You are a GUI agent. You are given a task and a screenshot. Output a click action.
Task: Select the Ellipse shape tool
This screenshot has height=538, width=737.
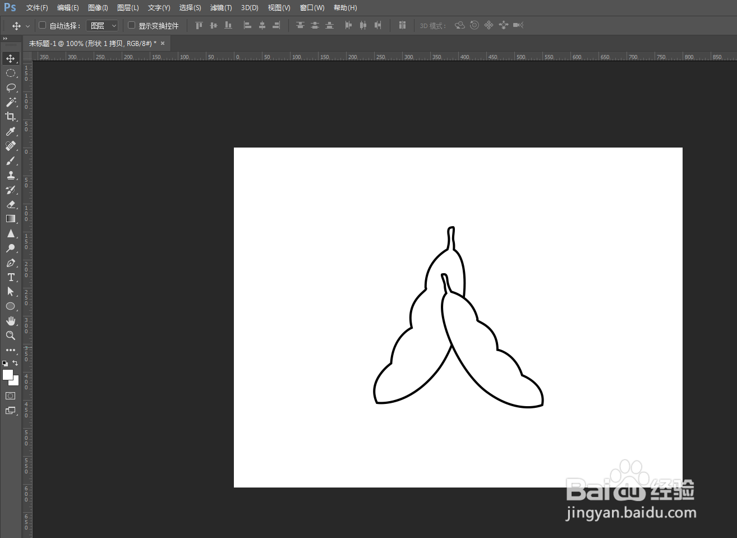click(11, 306)
